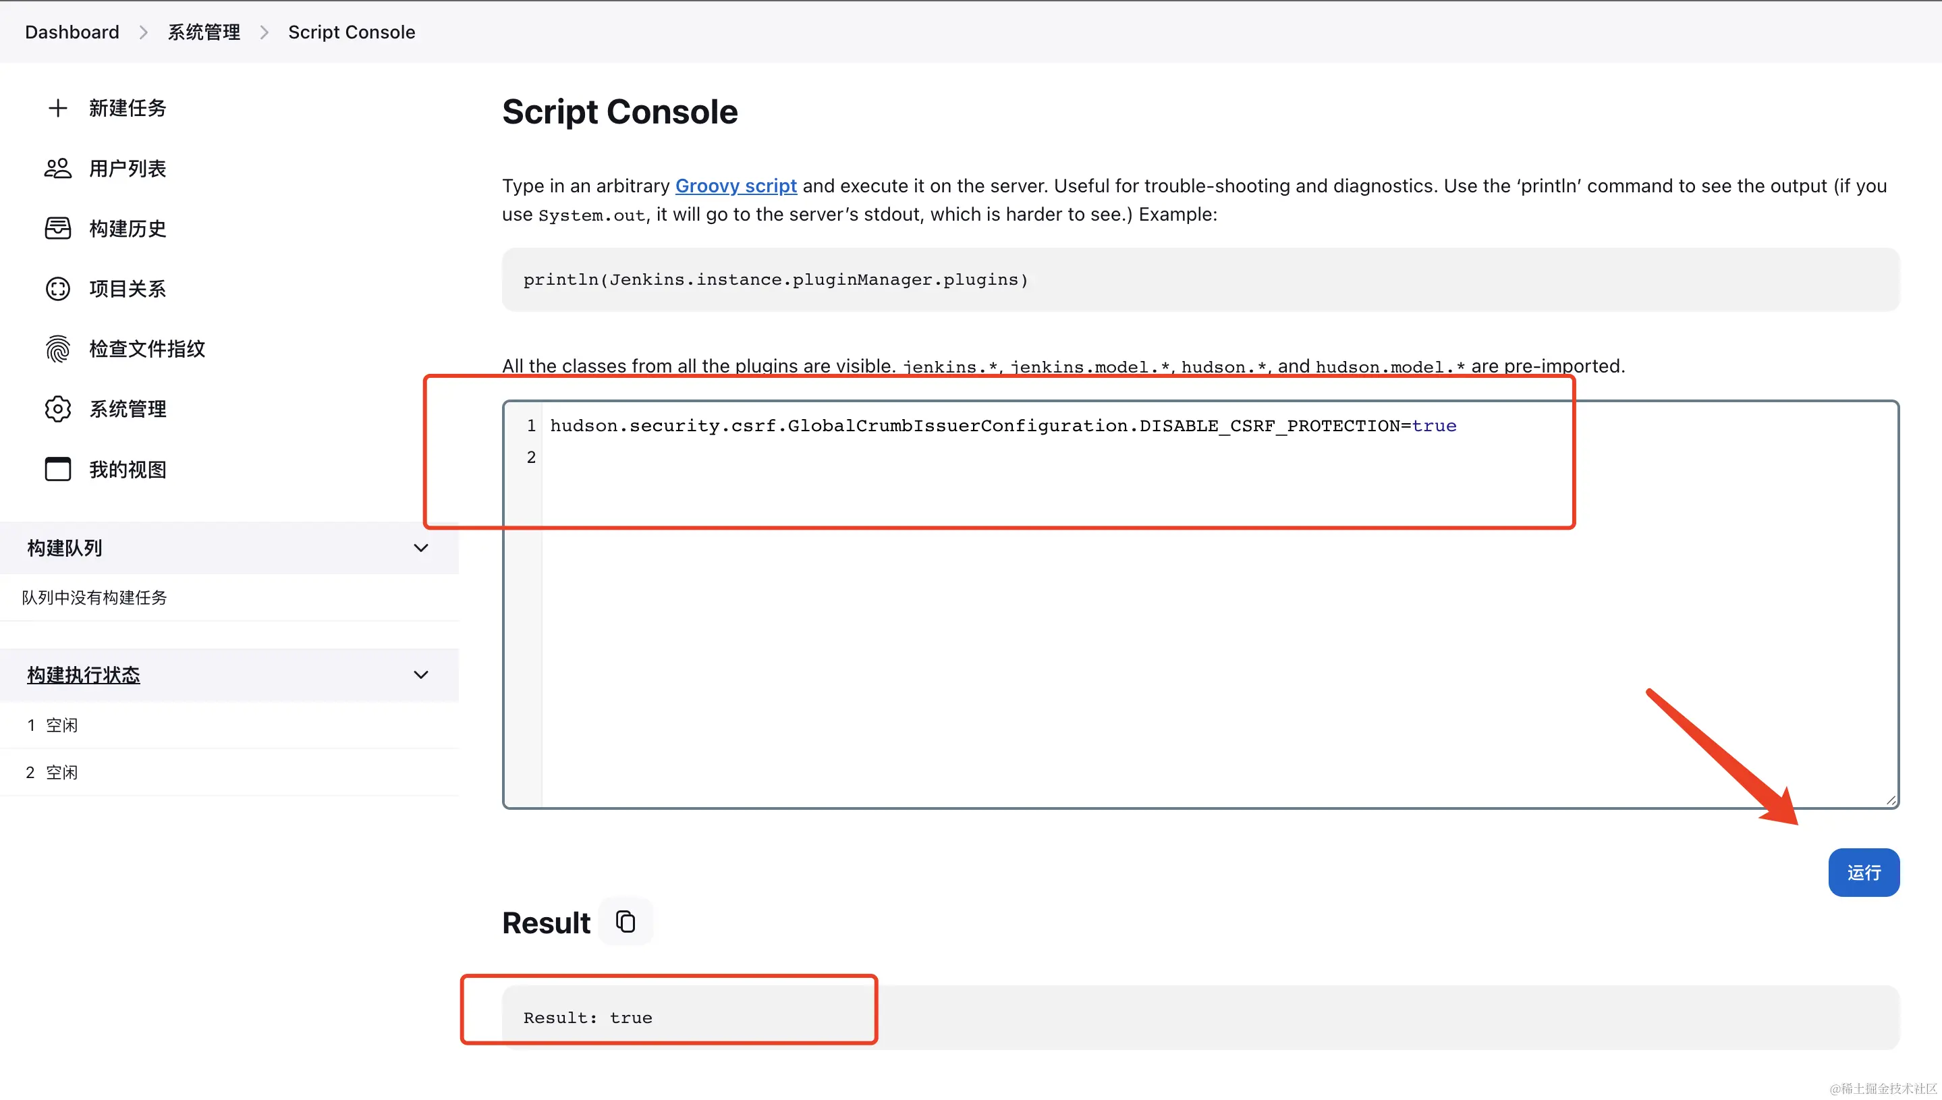Open 我的视图 from the sidebar
The height and width of the screenshot is (1100, 1942).
tap(127, 468)
